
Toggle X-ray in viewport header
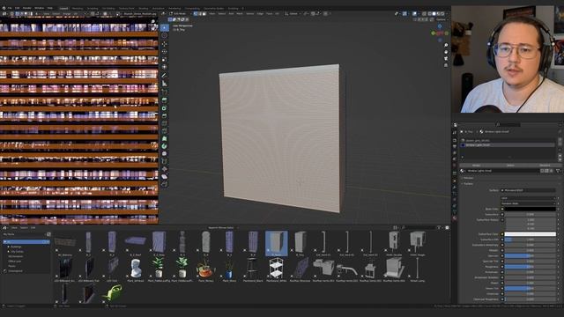click(x=424, y=14)
